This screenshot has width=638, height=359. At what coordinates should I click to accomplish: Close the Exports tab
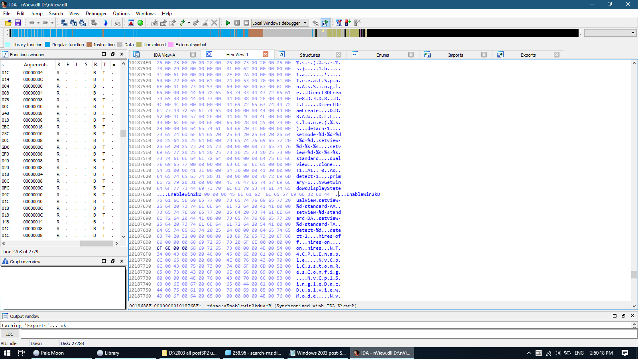pyautogui.click(x=557, y=55)
